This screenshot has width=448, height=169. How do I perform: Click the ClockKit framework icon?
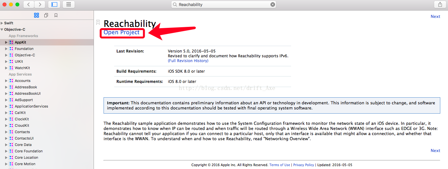pos(11,119)
